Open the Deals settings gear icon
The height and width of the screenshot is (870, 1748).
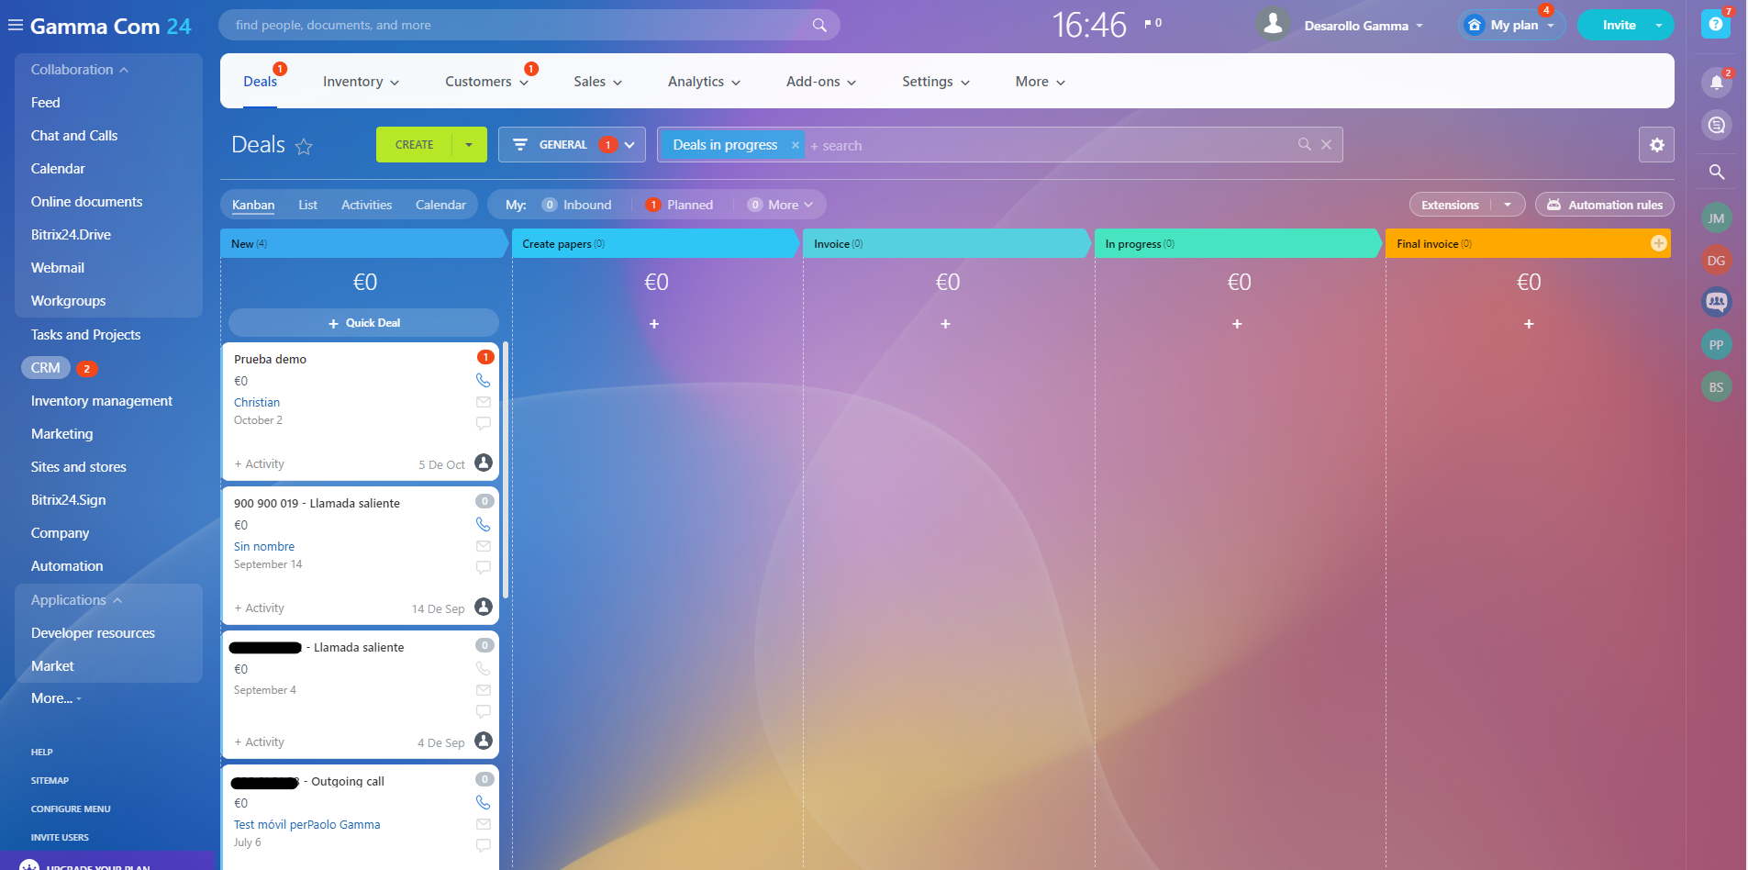tap(1656, 145)
